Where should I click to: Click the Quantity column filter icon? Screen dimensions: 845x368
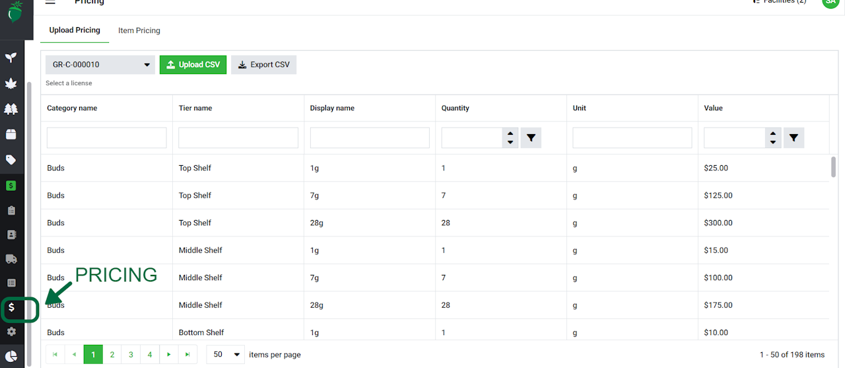[531, 138]
